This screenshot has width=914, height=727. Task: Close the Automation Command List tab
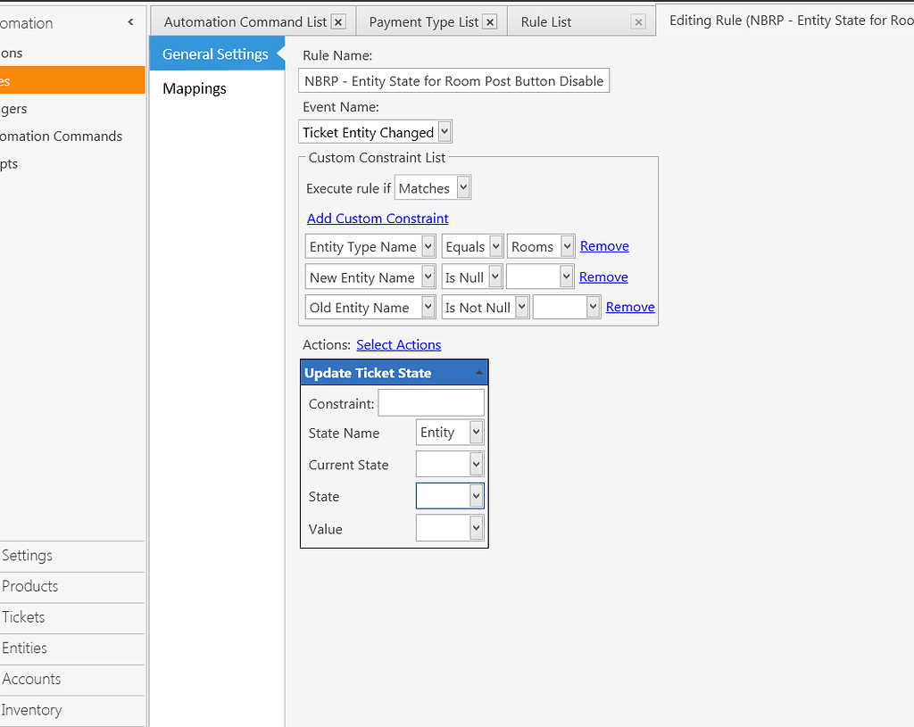337,21
